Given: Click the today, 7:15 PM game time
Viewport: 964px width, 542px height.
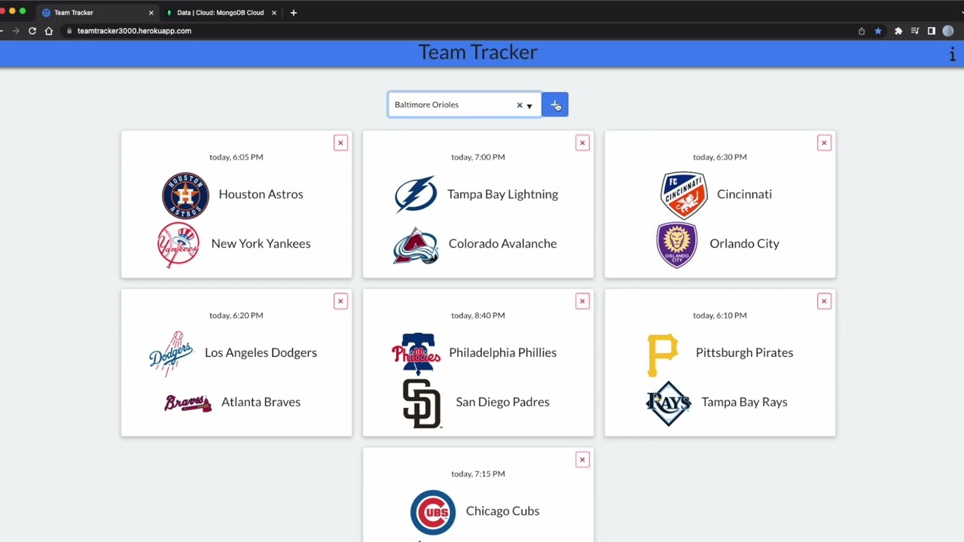Looking at the screenshot, I should pyautogui.click(x=478, y=474).
